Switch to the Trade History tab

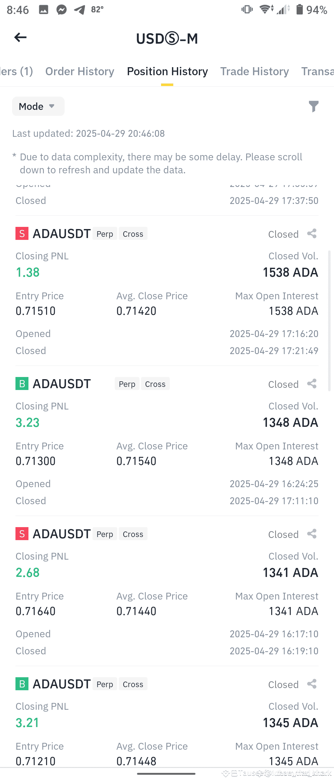pyautogui.click(x=255, y=71)
